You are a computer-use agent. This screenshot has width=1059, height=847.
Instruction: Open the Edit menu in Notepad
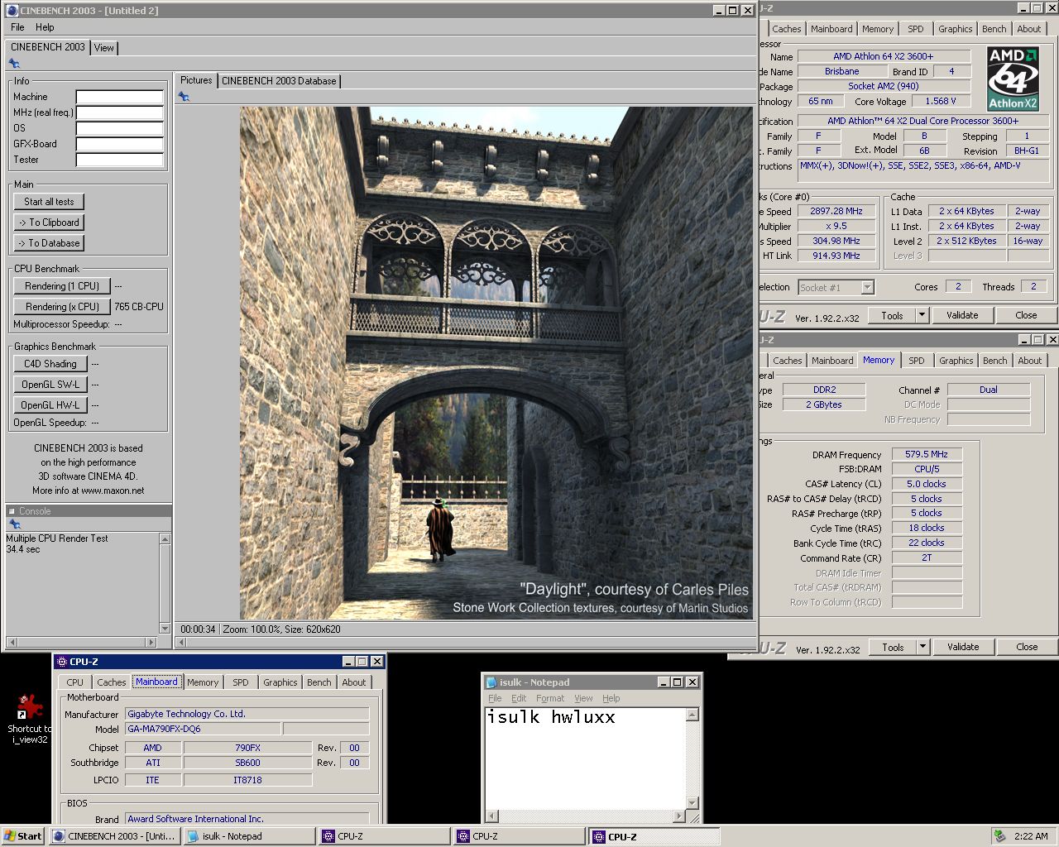click(x=519, y=698)
